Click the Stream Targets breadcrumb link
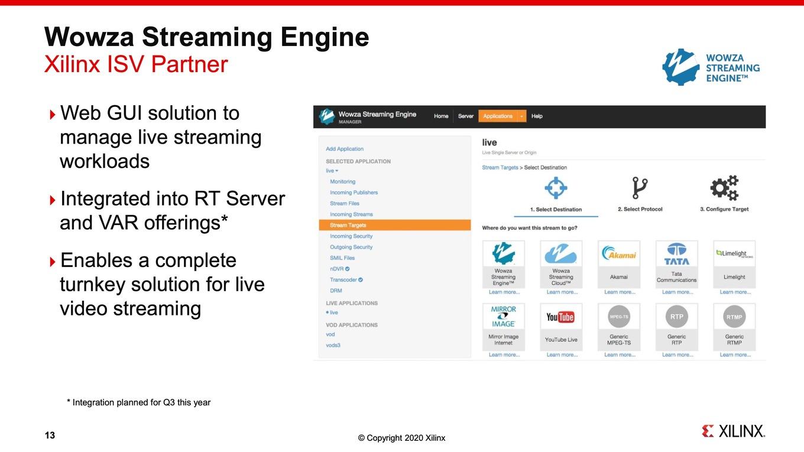Viewport: 804px width, 452px height. [500, 168]
